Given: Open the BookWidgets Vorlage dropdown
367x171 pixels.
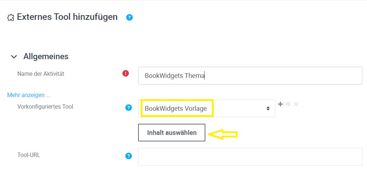Looking at the screenshot, I should click(x=206, y=108).
